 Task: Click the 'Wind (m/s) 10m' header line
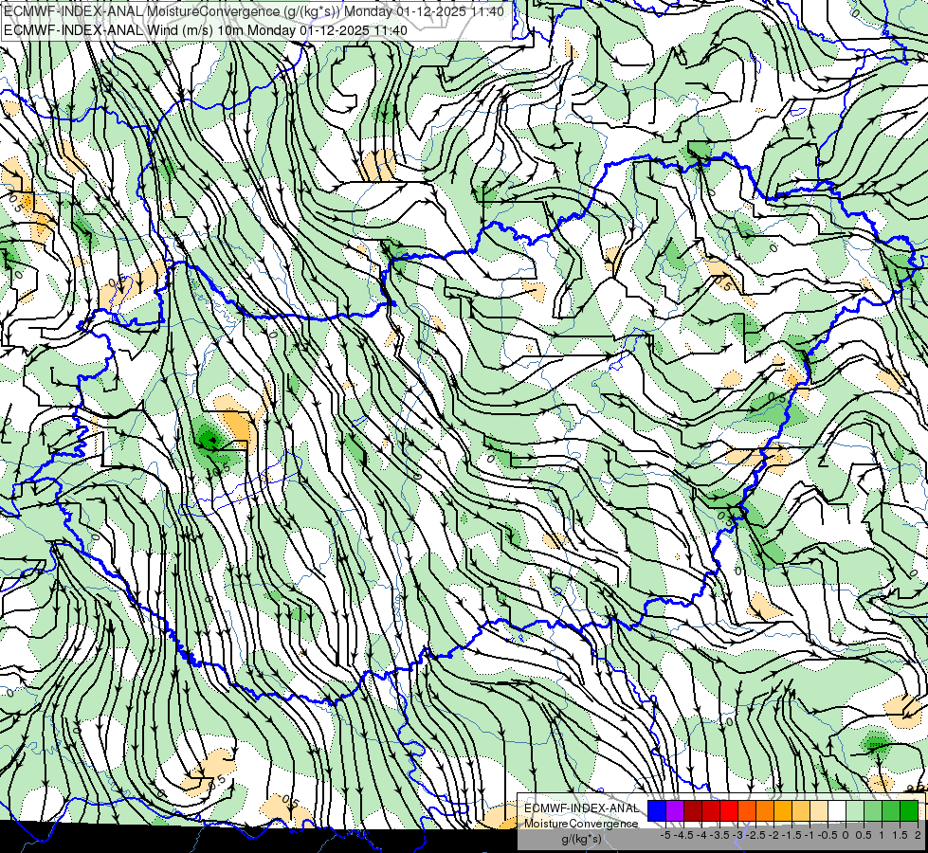(x=206, y=30)
